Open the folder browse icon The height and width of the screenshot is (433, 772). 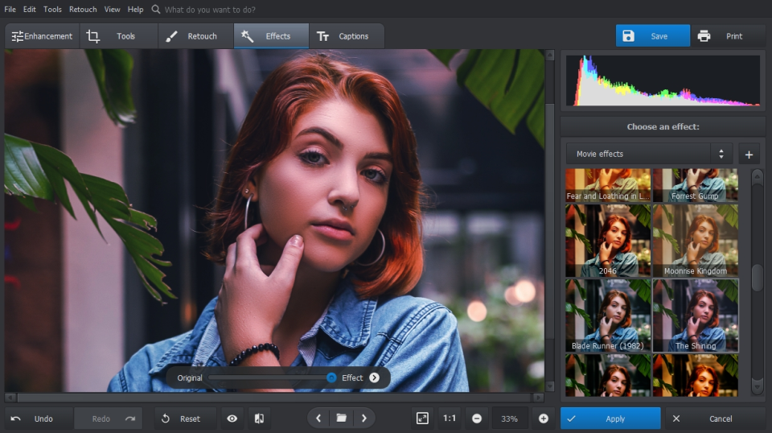(x=342, y=419)
